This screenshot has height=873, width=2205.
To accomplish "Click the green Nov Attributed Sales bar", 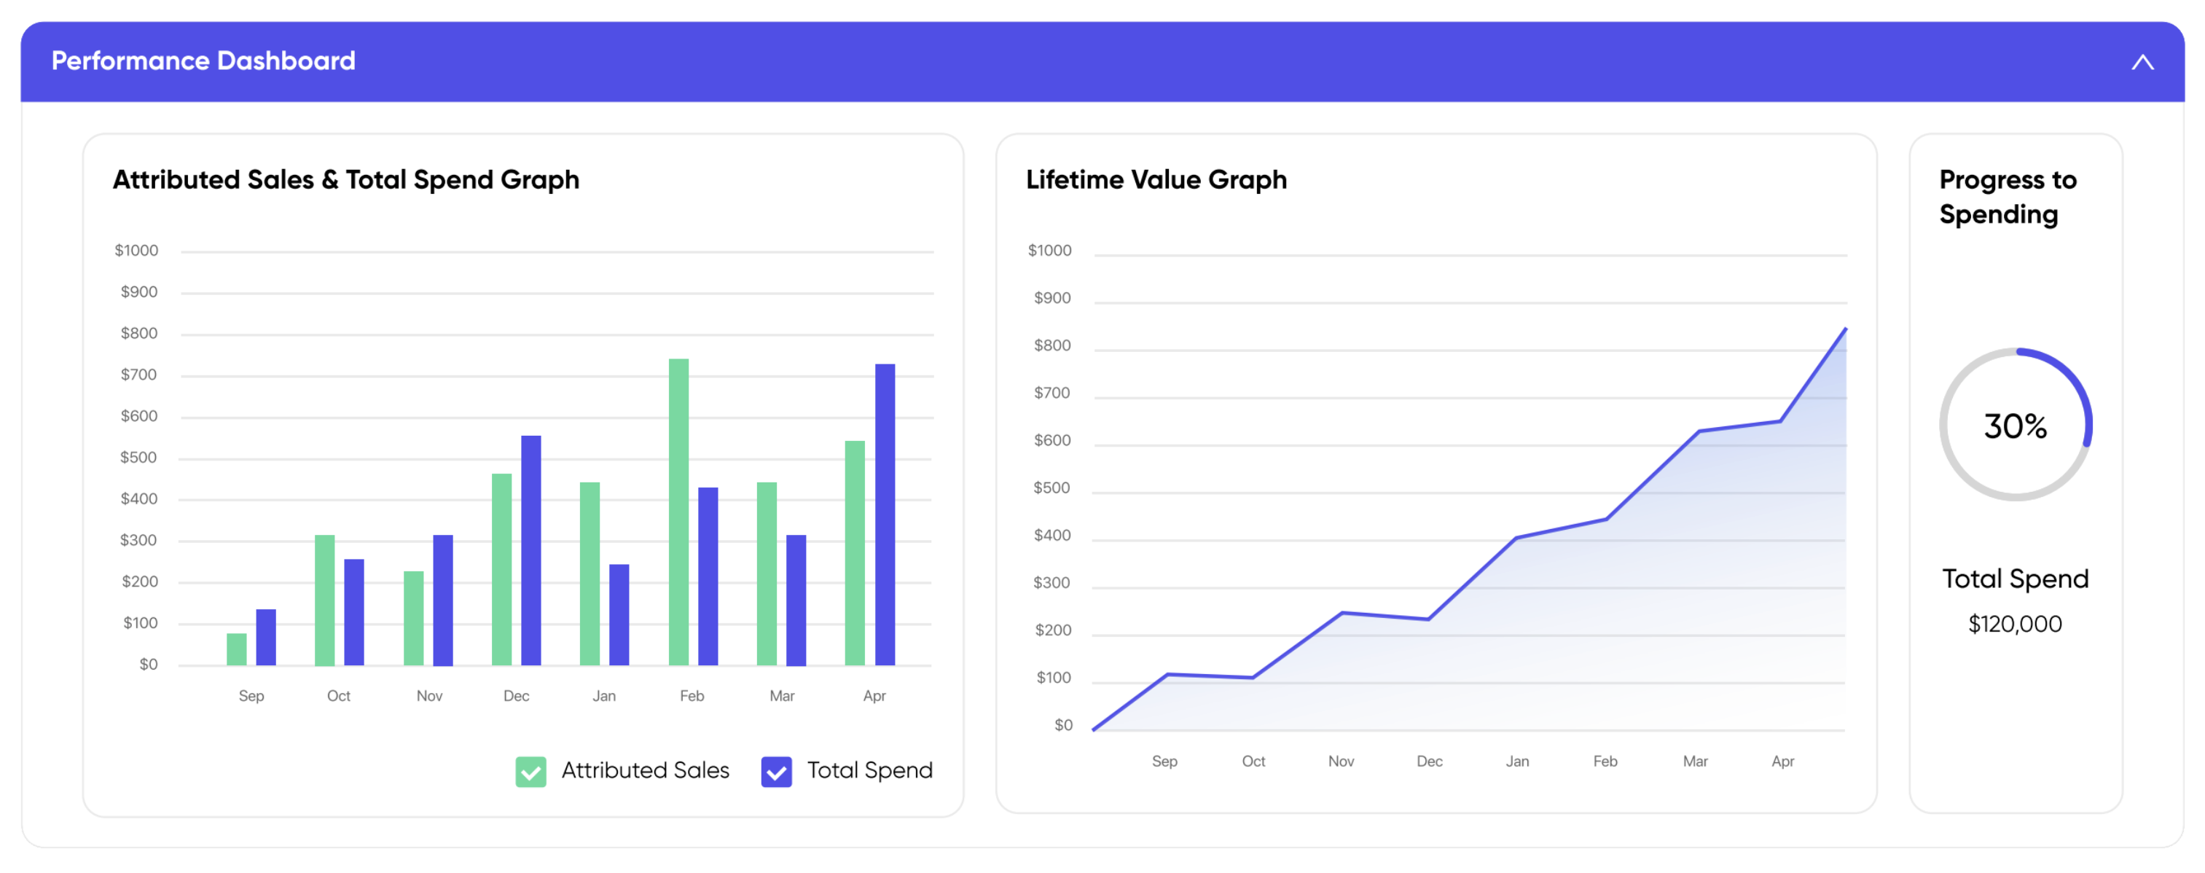I will pos(413,619).
